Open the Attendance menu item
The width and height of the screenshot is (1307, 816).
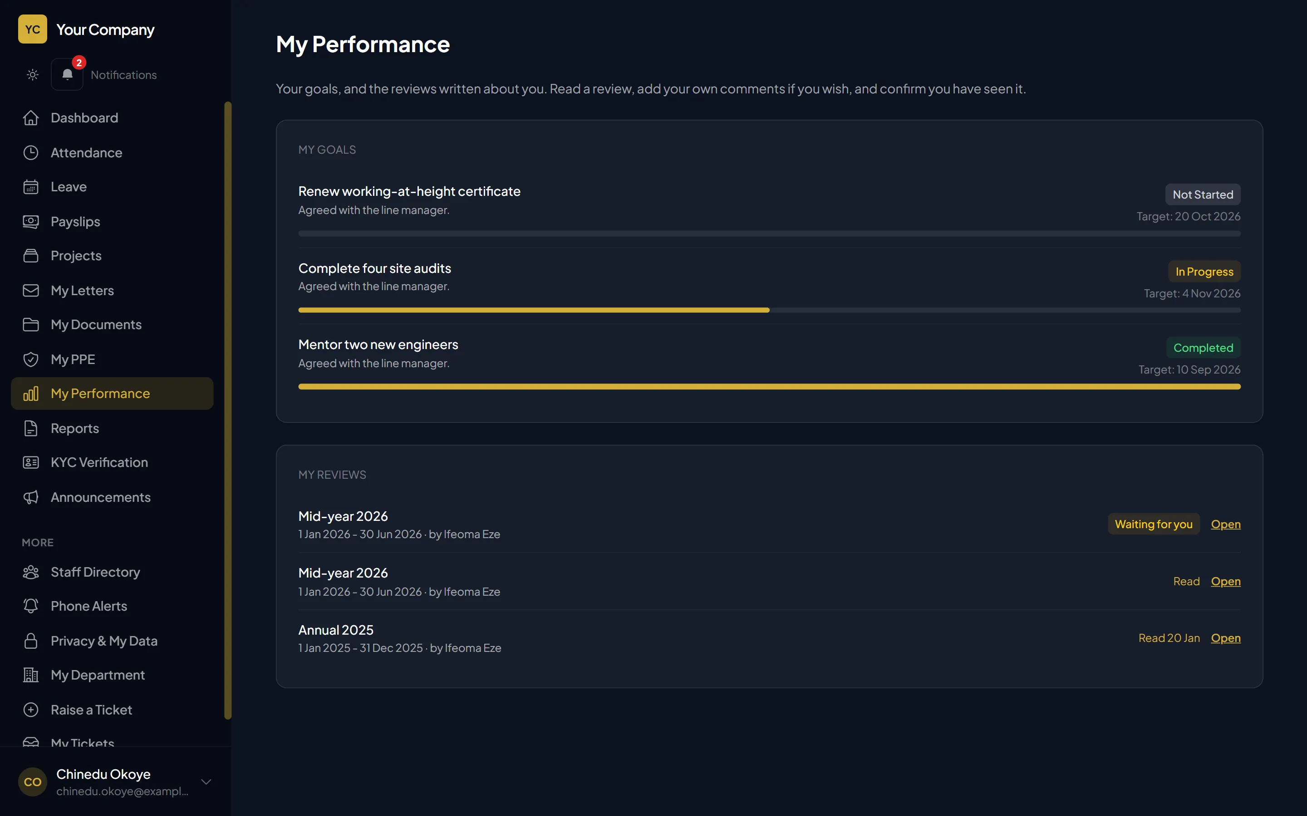(112, 153)
